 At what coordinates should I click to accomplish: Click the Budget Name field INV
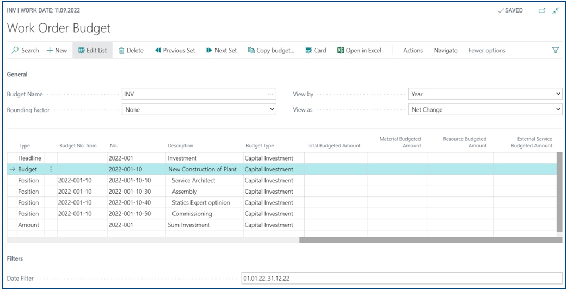click(x=199, y=94)
